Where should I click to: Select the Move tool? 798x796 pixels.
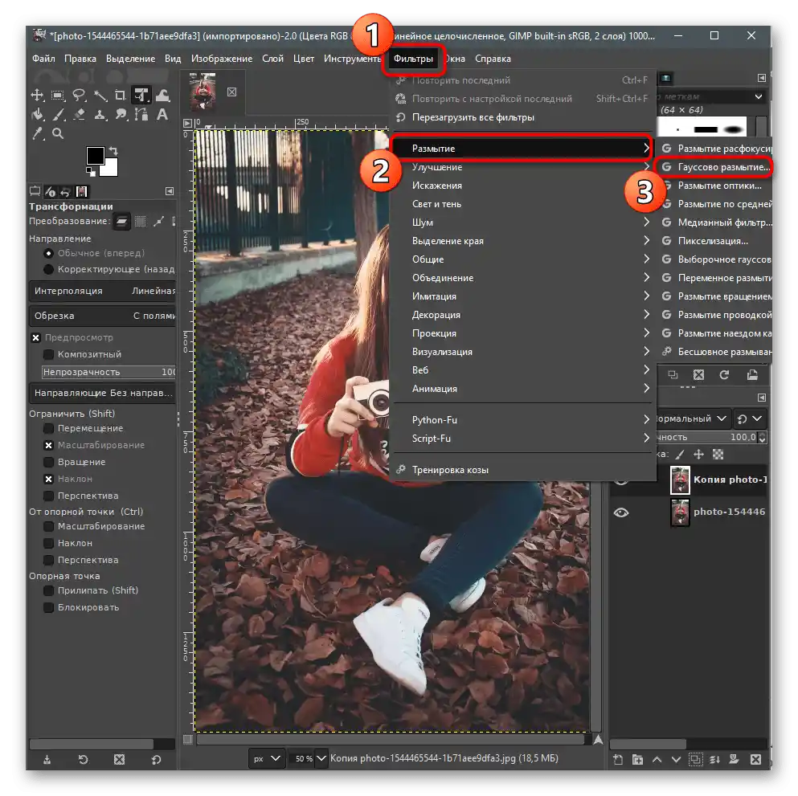[37, 95]
